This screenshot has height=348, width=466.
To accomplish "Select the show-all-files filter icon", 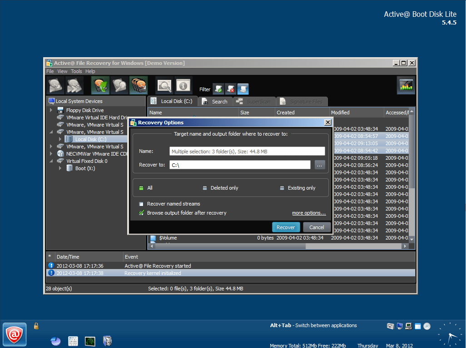I will 243,89.
